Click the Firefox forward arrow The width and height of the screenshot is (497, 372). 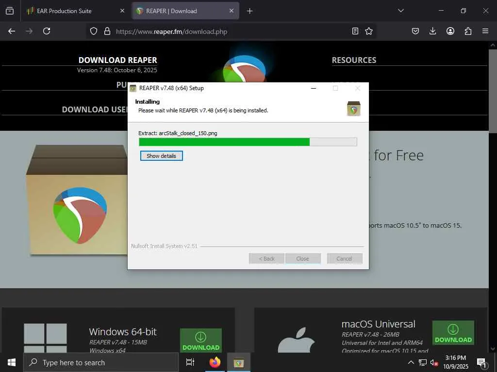29,31
